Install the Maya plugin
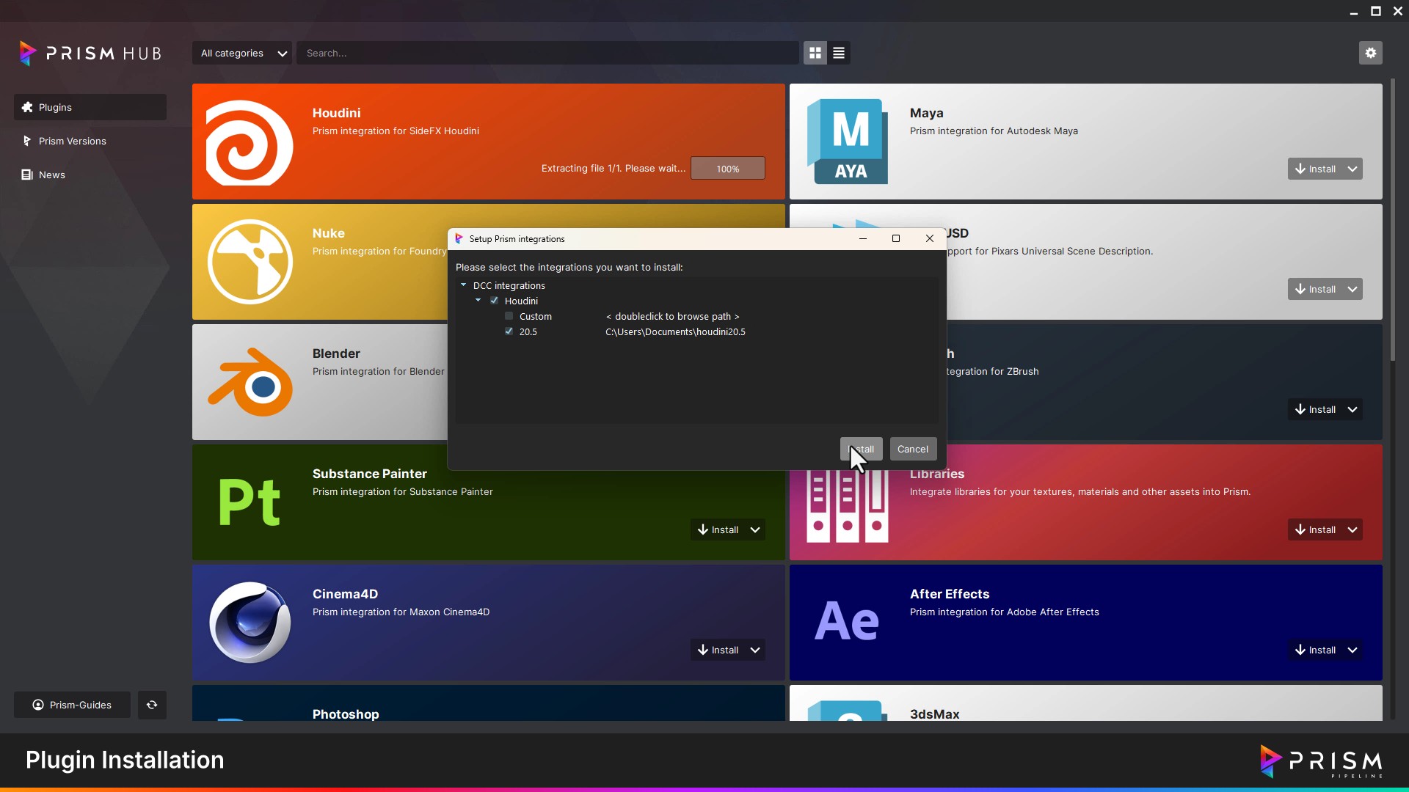The width and height of the screenshot is (1409, 792). pyautogui.click(x=1315, y=169)
